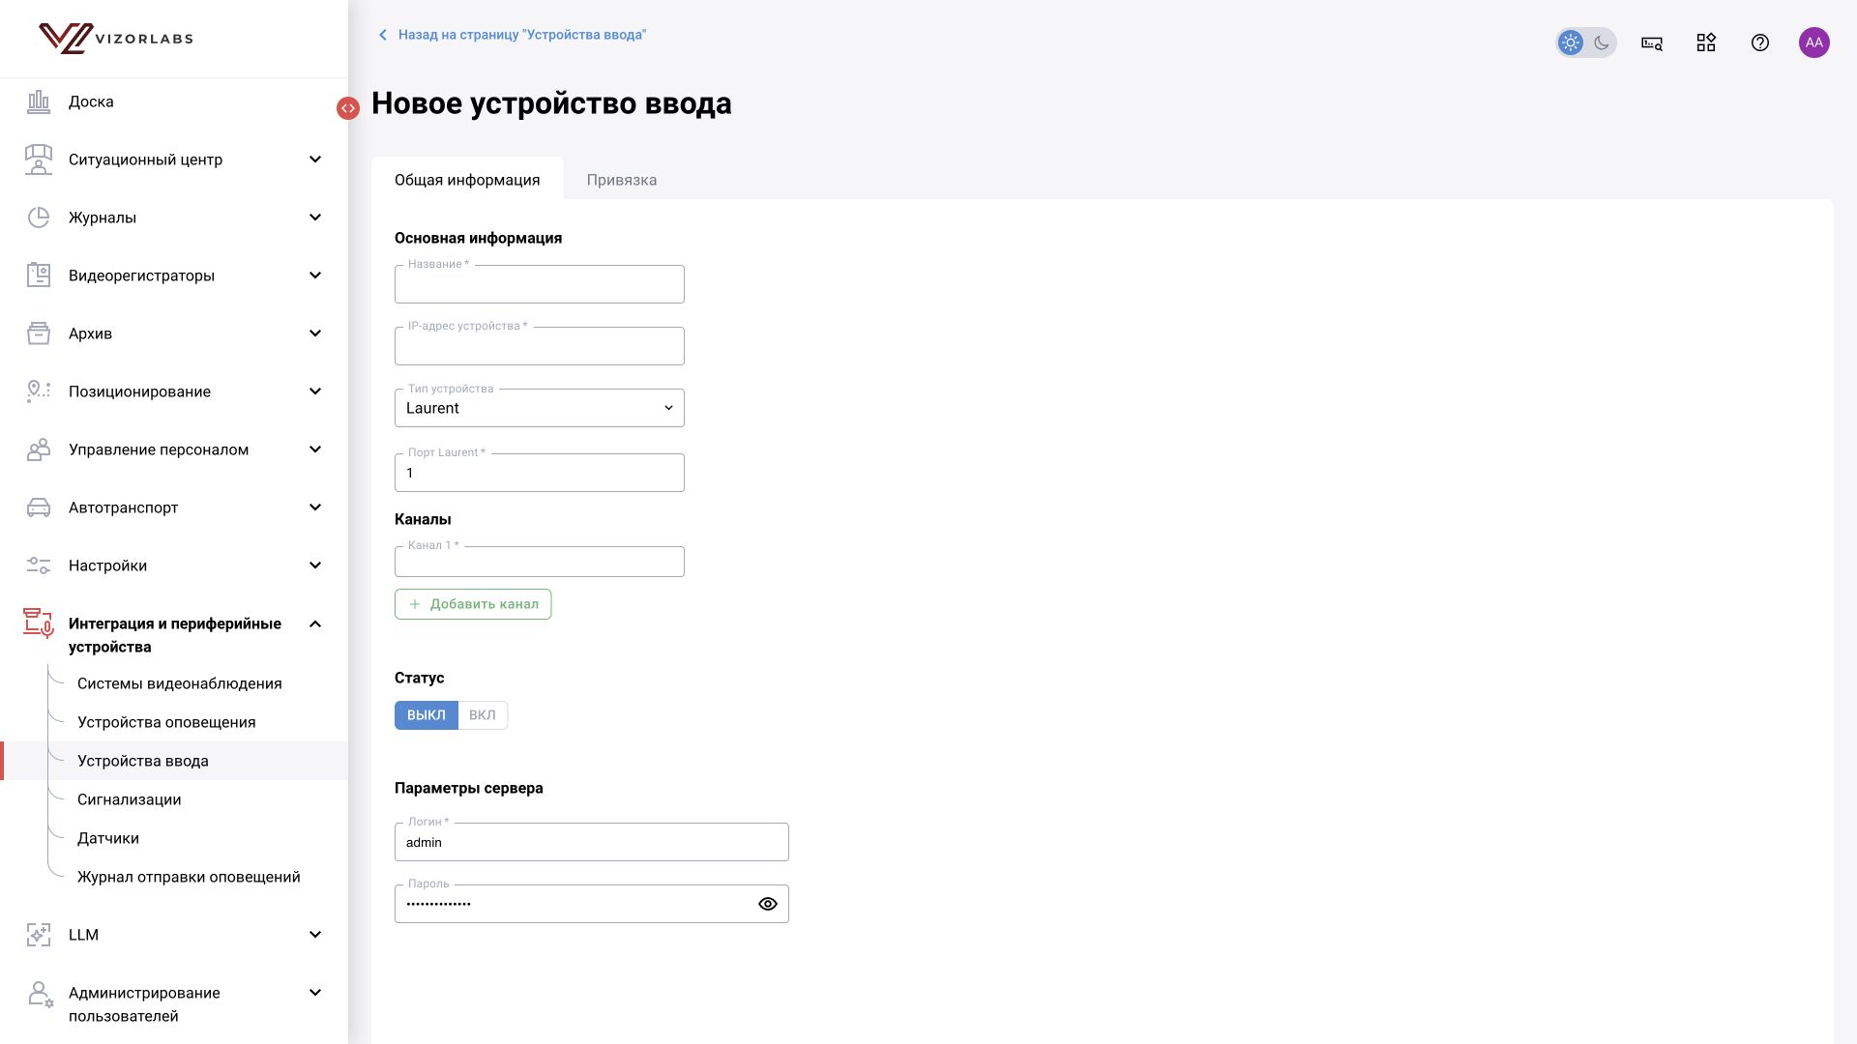Open the Доска dashboard icon
The image size is (1857, 1044).
39,101
